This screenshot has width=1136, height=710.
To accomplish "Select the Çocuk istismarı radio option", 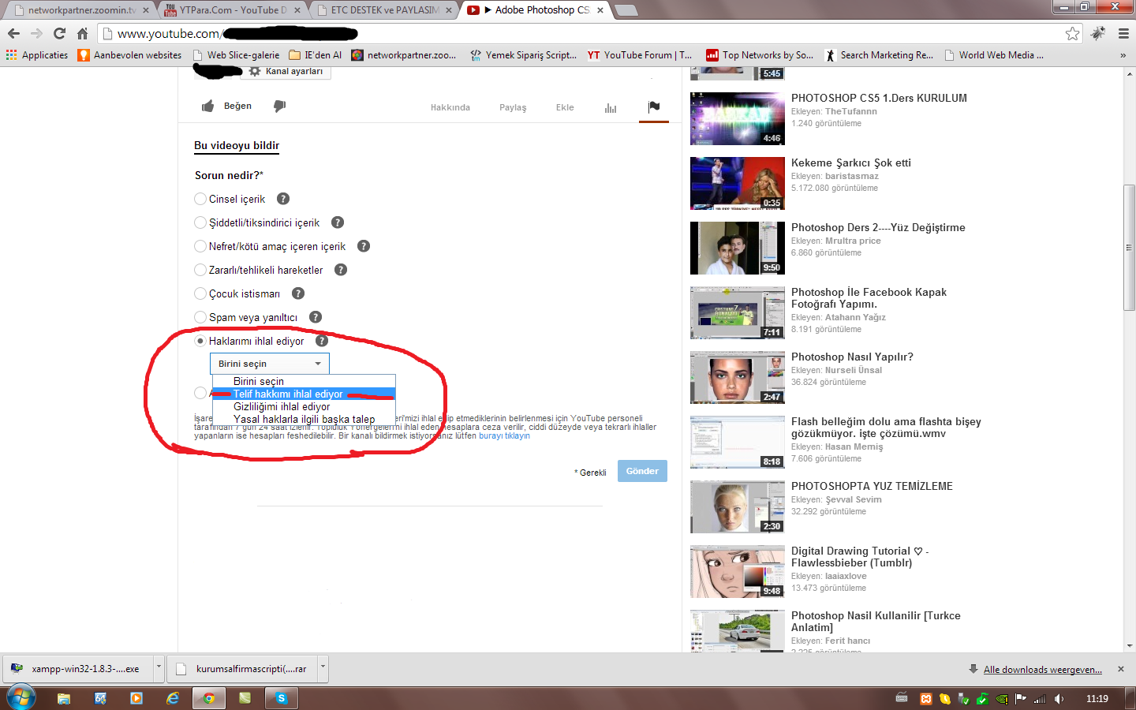I will pyautogui.click(x=200, y=293).
